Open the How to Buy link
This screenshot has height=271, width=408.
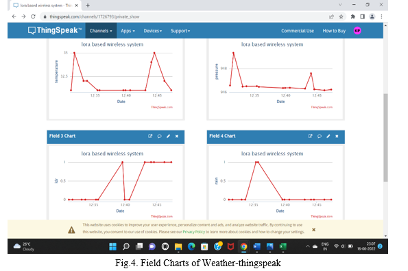(334, 31)
